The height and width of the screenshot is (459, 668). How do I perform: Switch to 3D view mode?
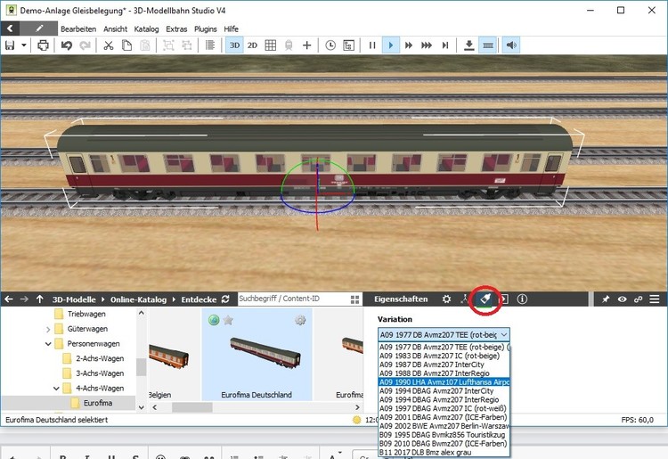click(234, 45)
